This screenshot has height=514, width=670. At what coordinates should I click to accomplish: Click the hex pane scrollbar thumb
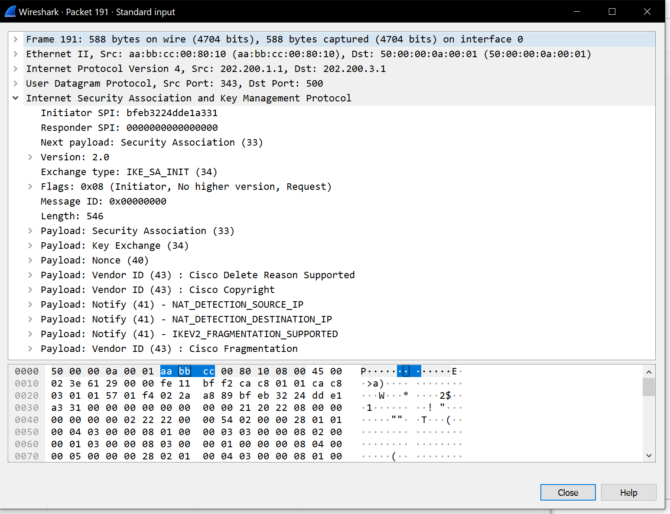(649, 387)
